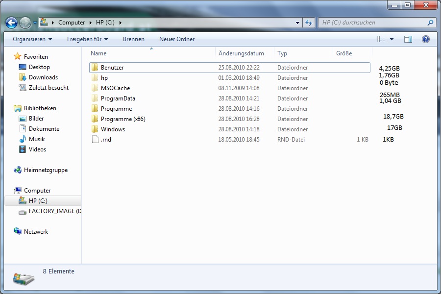Open Help with the question mark icon

pyautogui.click(x=426, y=39)
